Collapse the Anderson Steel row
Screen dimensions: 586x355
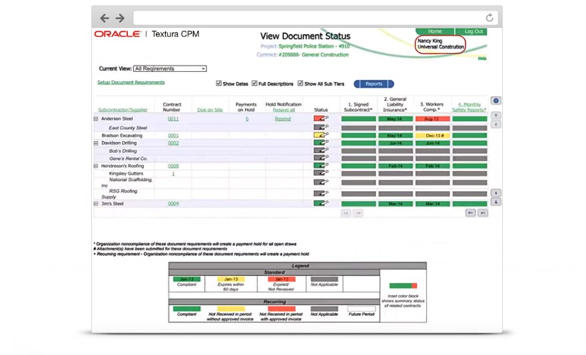(x=96, y=119)
